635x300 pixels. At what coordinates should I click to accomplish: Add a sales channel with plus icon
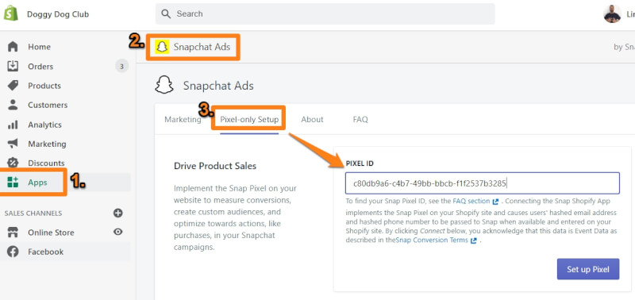pos(117,213)
